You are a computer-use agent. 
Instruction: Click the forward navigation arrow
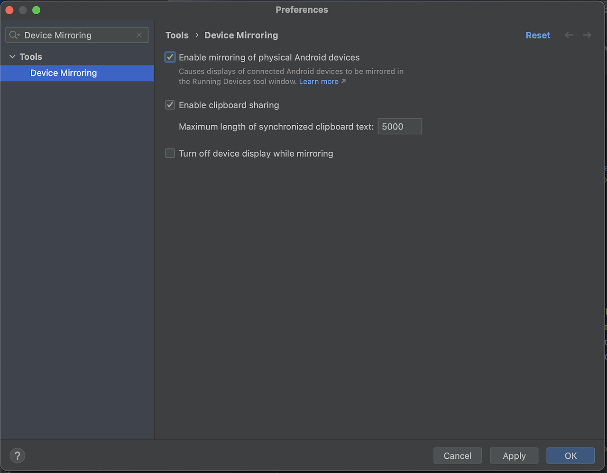point(587,35)
